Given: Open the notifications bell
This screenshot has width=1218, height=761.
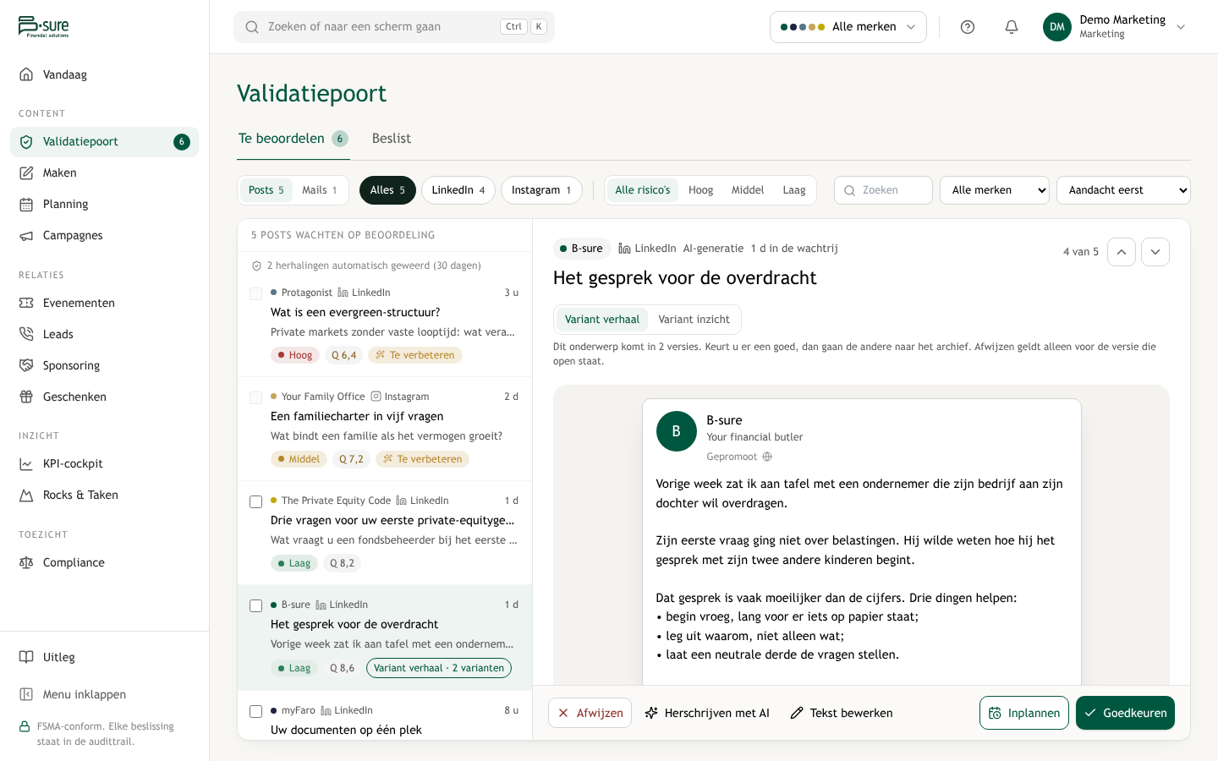Looking at the screenshot, I should point(1012,27).
